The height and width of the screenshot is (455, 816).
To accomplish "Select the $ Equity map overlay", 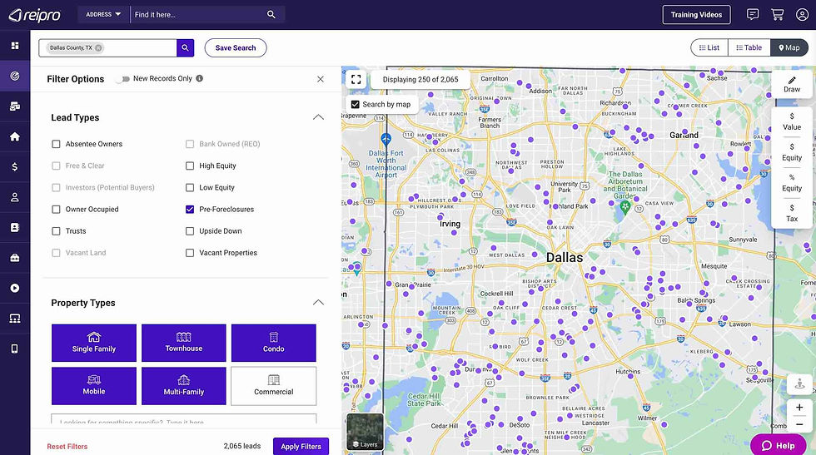I will point(792,152).
